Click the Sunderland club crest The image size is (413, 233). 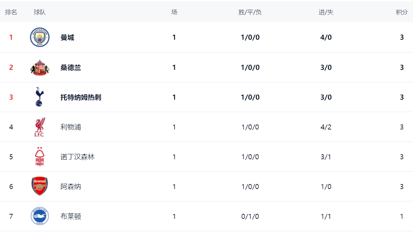(40, 67)
